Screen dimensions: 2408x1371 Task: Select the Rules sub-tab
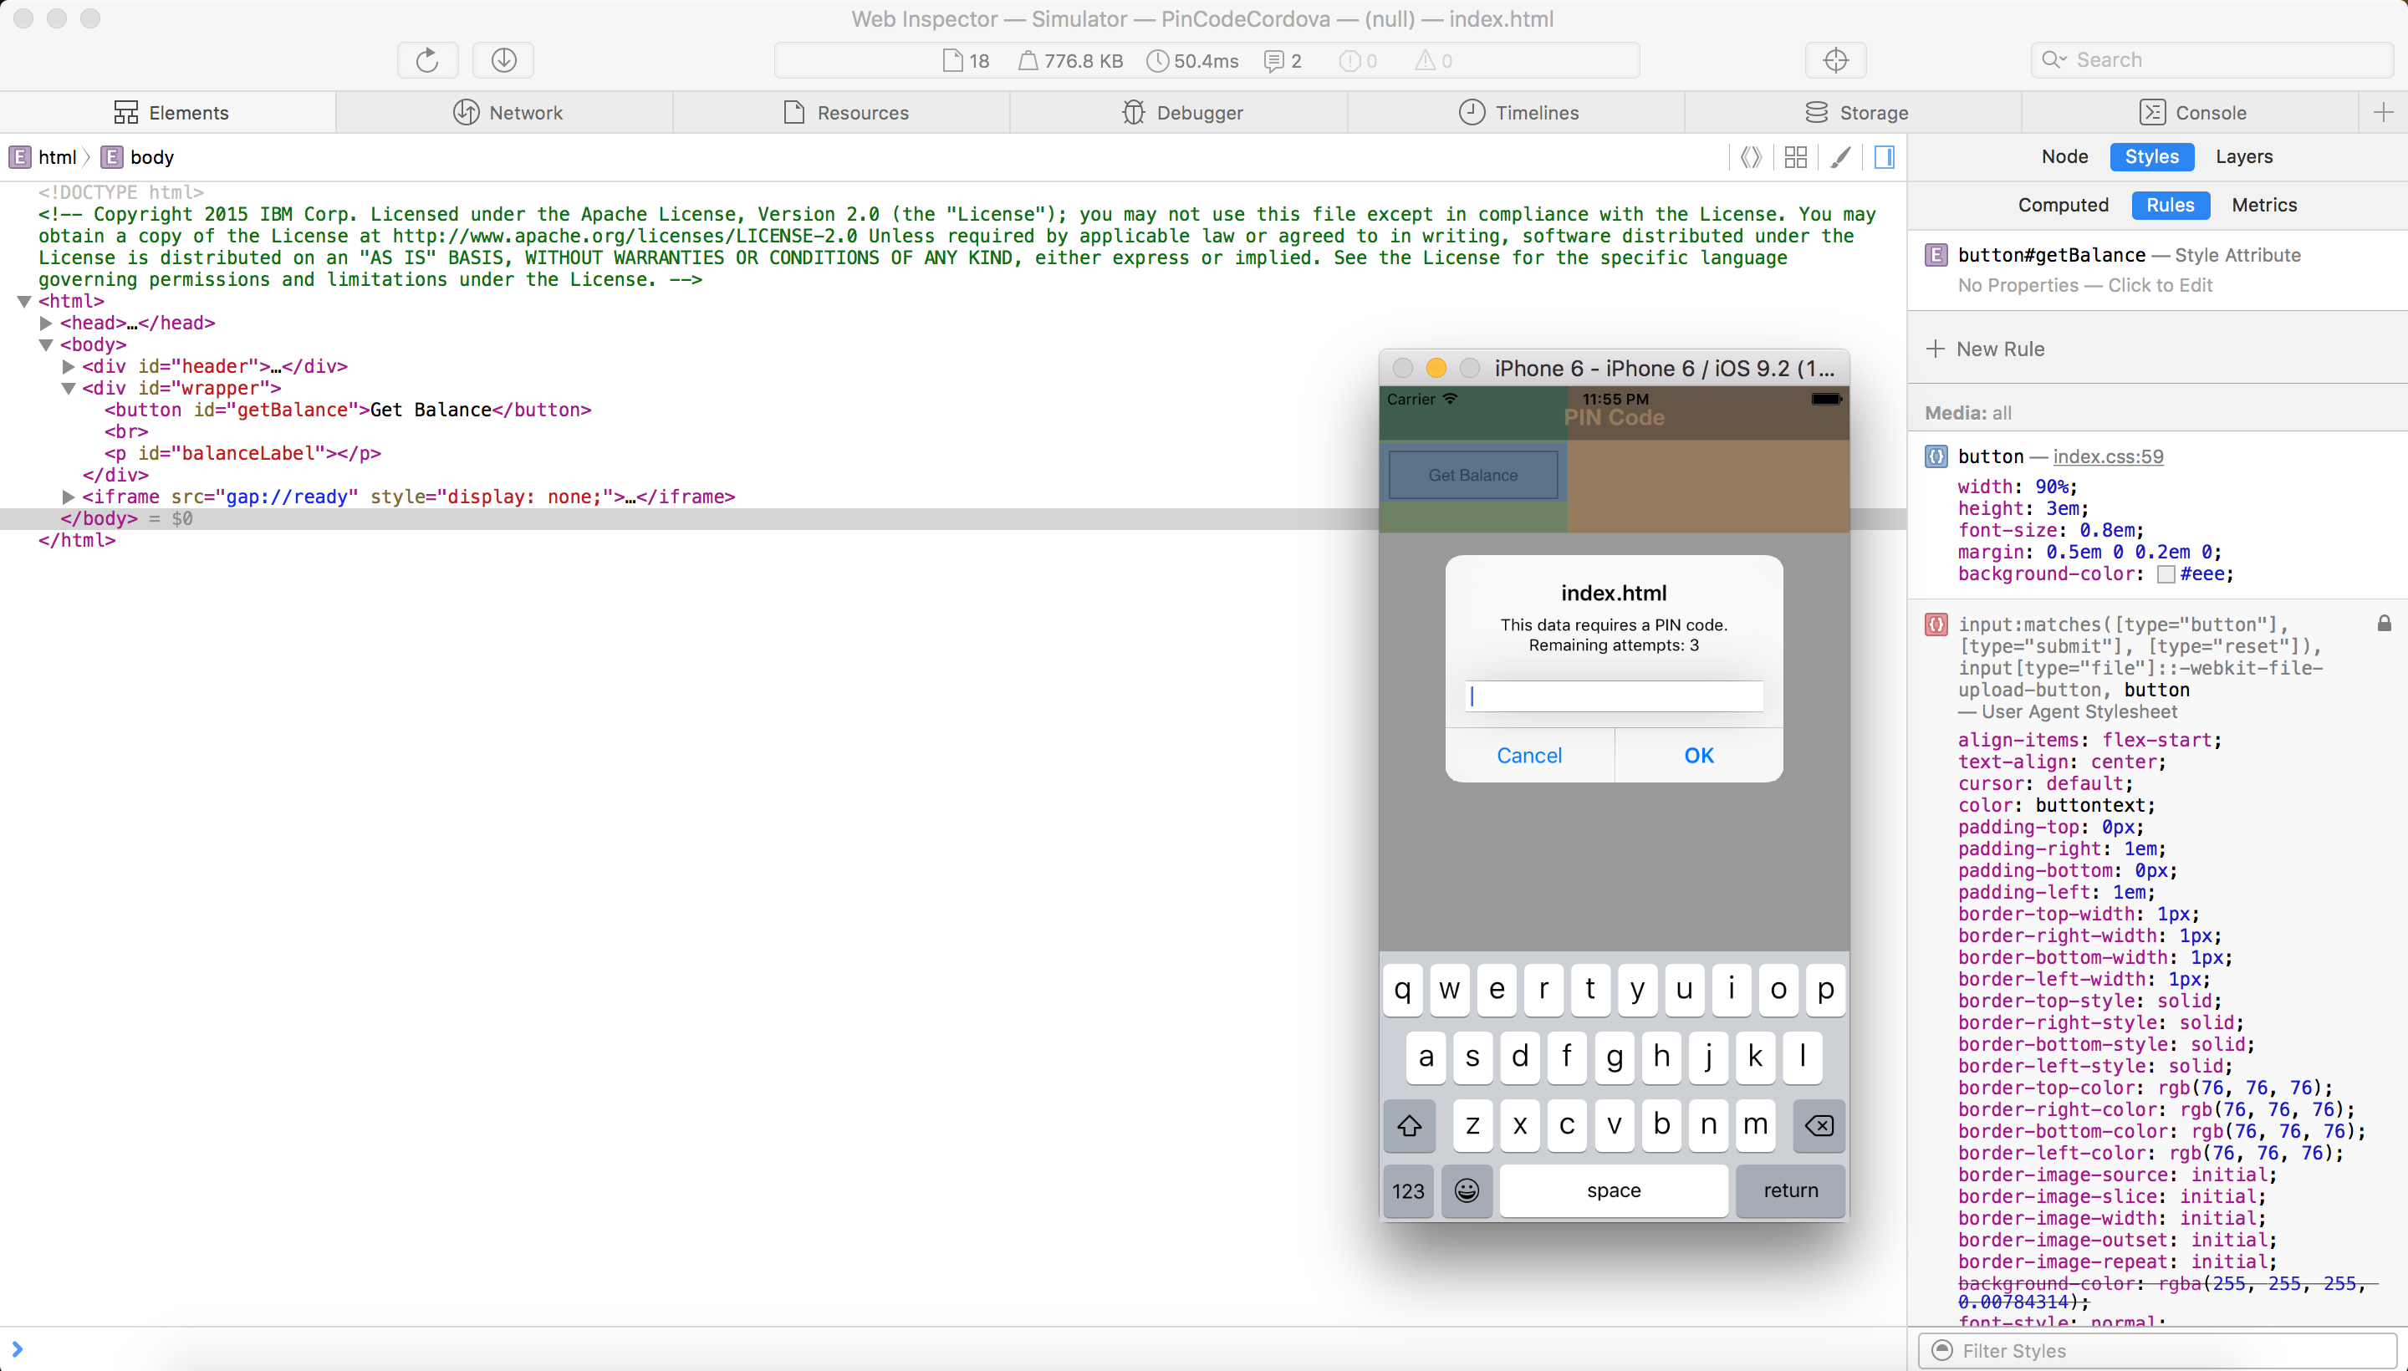pos(2168,205)
